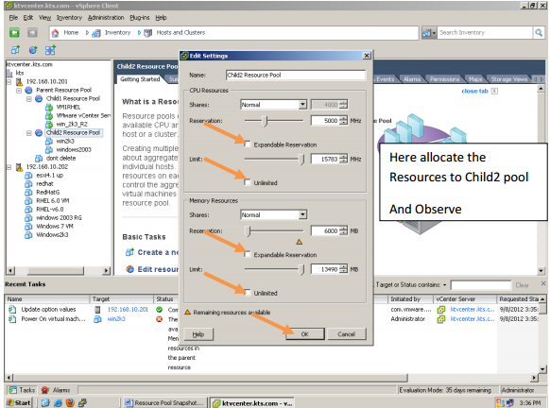Click the third toolbar icon with plus
Screen dimensions: 550x408
[50, 50]
